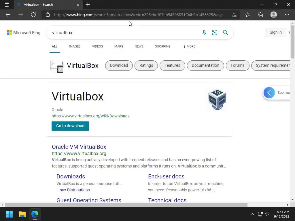This screenshot has width=295, height=221.
Task: Switch to the IMAGES tab
Action: (x=75, y=46)
